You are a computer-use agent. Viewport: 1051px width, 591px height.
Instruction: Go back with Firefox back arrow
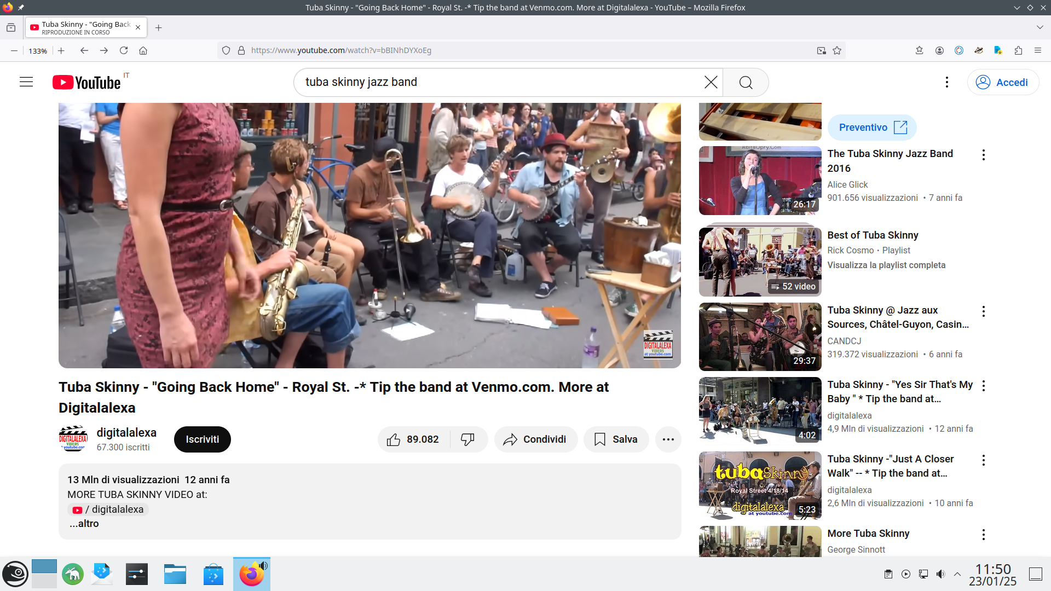tap(84, 50)
